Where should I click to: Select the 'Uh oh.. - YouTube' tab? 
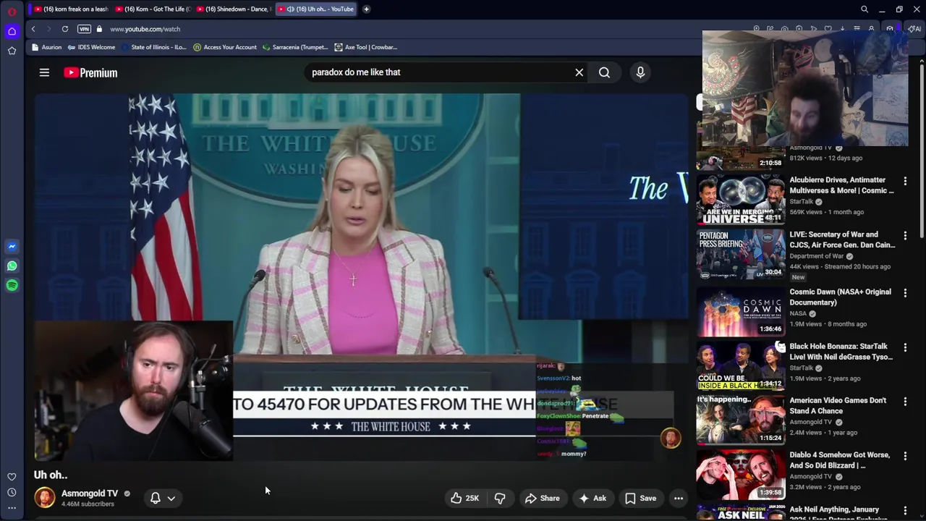pyautogui.click(x=315, y=9)
